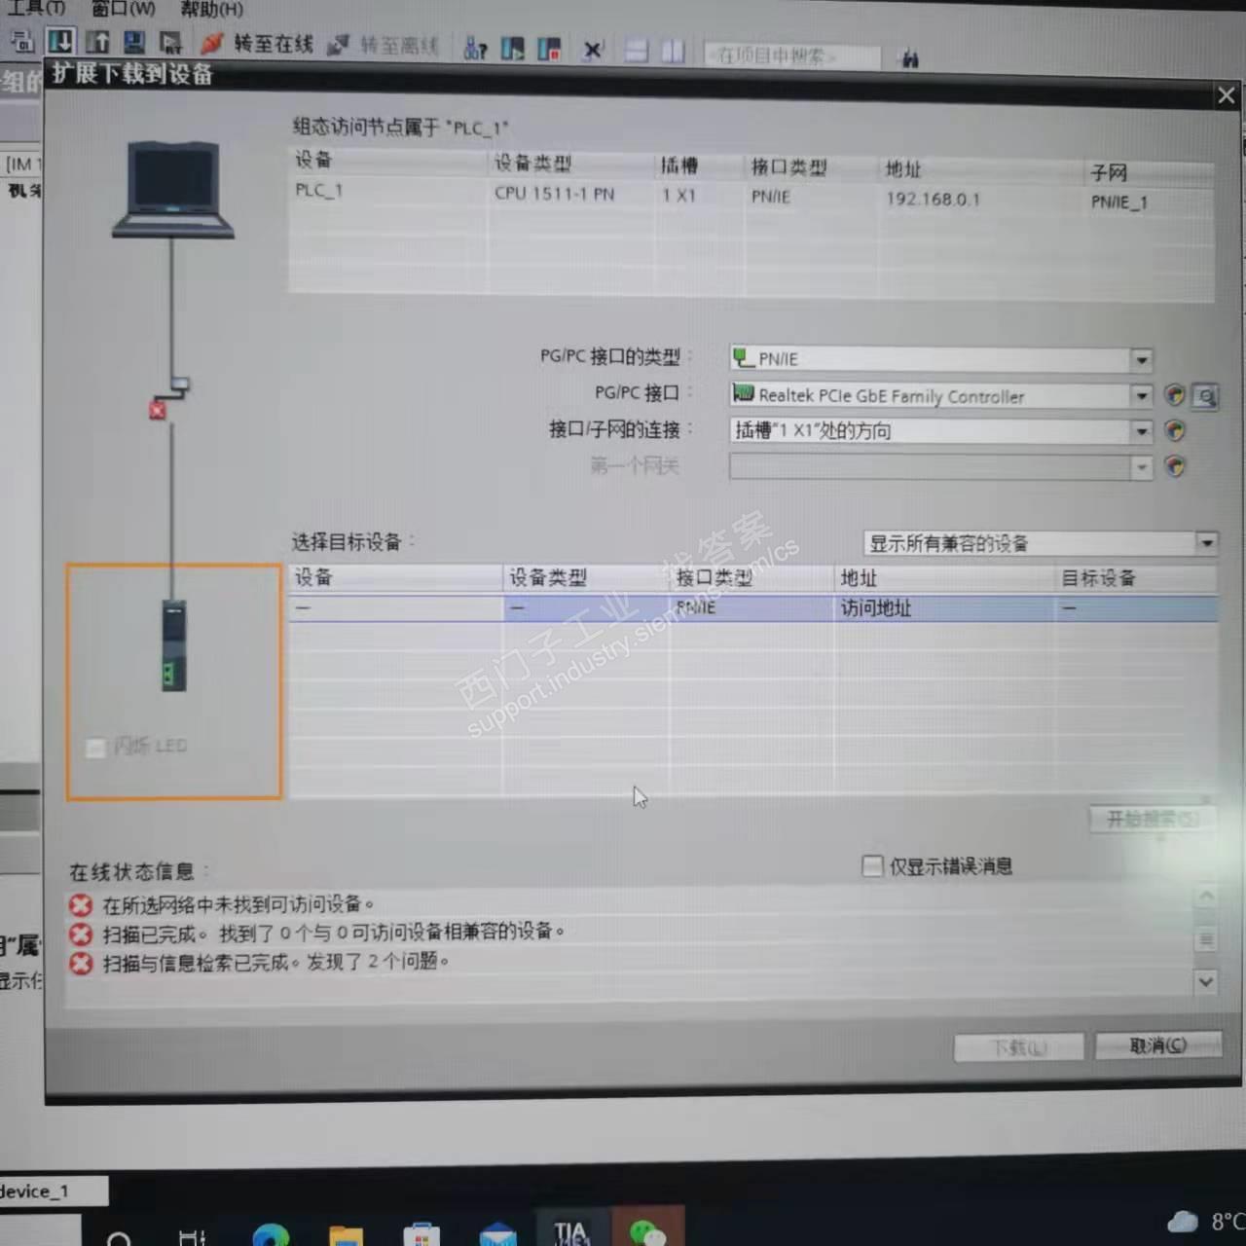The height and width of the screenshot is (1246, 1246).
Task: Click the taskbar search circle icon
Action: point(119,1238)
